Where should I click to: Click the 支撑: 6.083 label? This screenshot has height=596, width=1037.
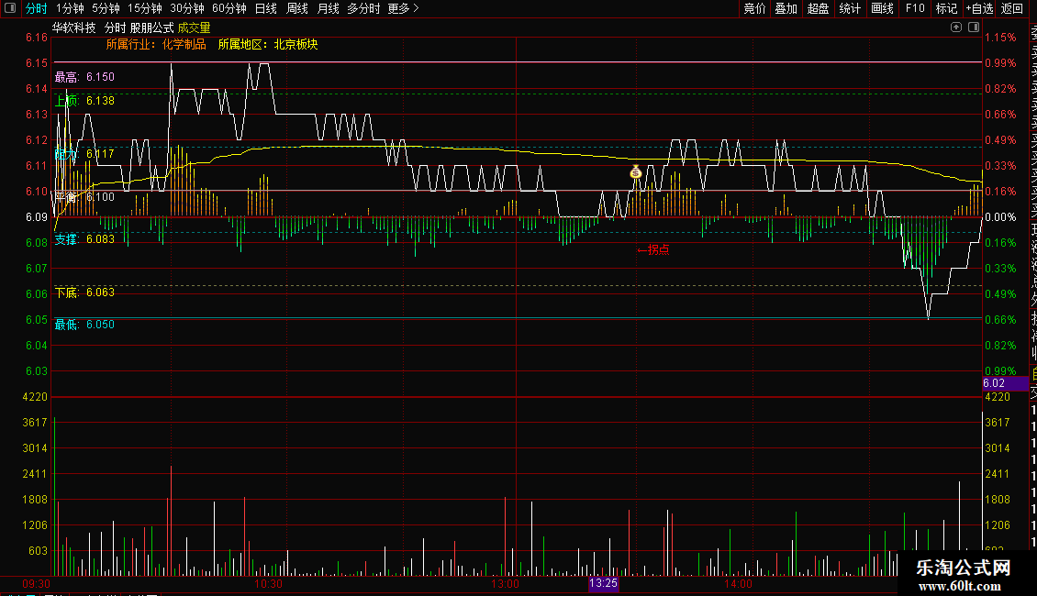[x=84, y=239]
